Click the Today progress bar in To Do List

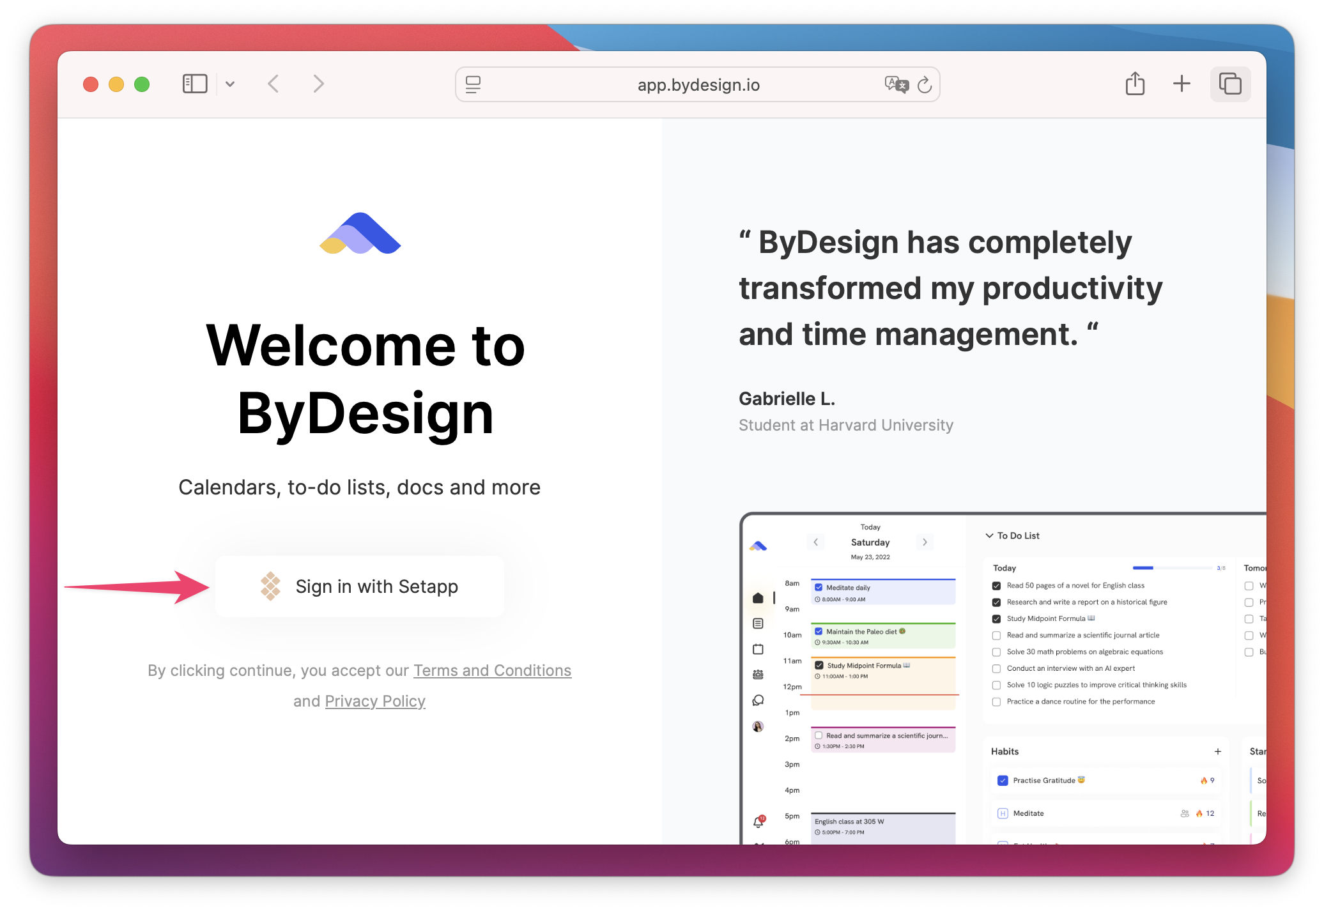[1172, 568]
